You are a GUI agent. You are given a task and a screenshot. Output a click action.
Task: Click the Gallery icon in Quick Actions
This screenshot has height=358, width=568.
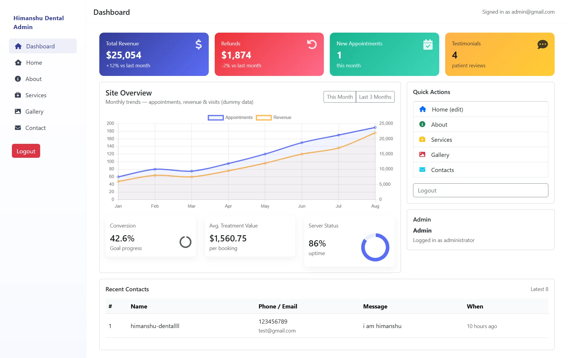422,155
